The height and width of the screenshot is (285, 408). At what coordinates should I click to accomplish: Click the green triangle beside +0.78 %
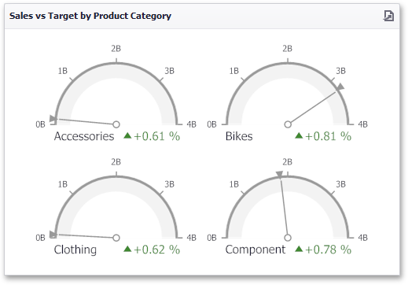tap(299, 249)
